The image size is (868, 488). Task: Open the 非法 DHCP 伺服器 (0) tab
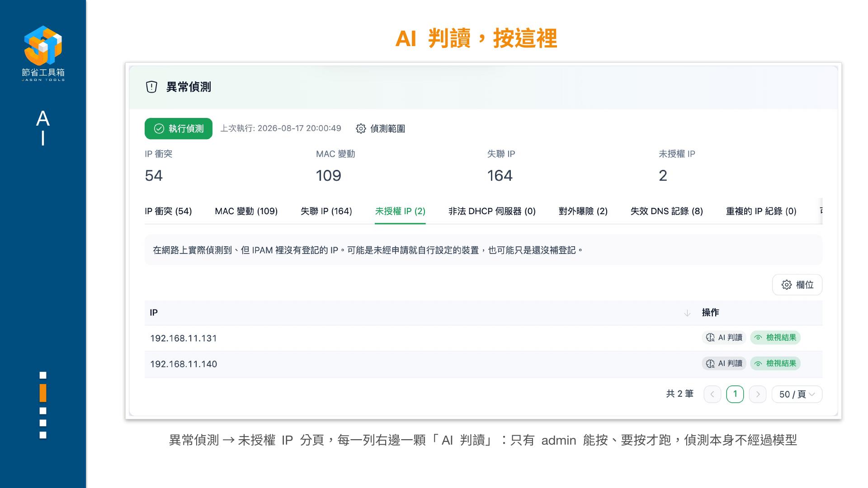[x=492, y=211]
